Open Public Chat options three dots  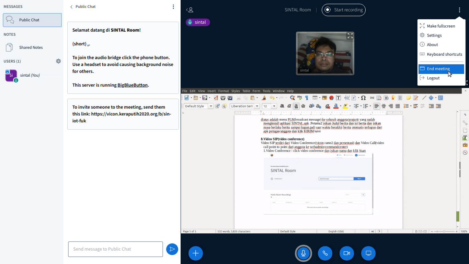pyautogui.click(x=173, y=7)
